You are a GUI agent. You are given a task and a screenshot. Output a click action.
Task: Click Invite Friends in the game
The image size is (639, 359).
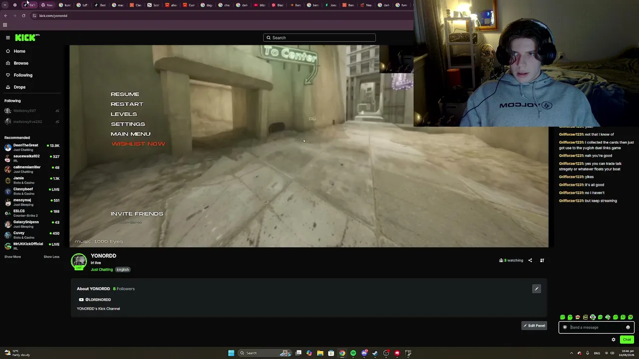pos(137,214)
